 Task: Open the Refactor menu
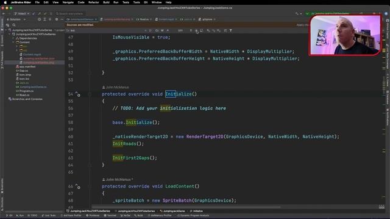point(94,2)
